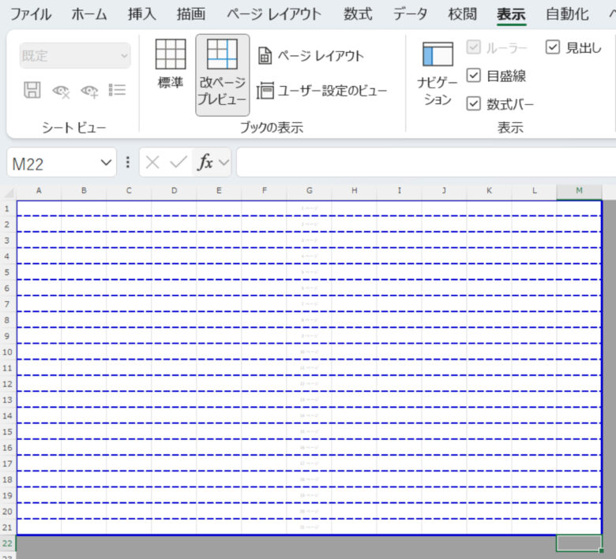This screenshot has width=616, height=559.
Task: Toggle the ルーラー ruler checkbox
Action: coord(473,47)
